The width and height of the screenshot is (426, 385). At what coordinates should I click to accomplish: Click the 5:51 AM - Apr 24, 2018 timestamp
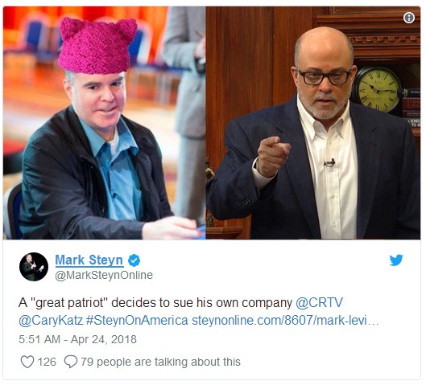(77, 339)
